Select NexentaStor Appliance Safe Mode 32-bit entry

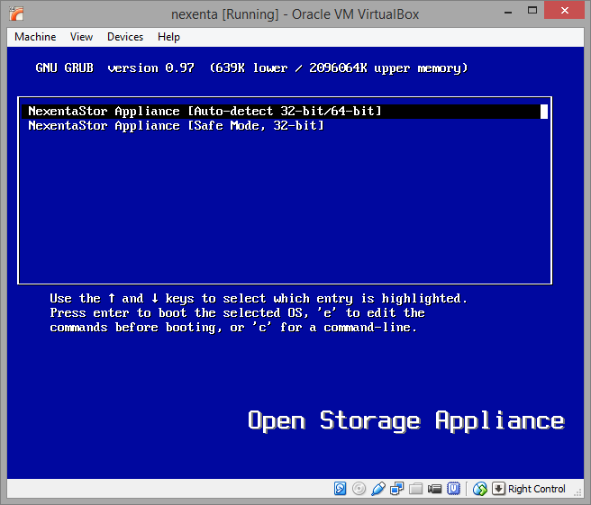(x=285, y=125)
